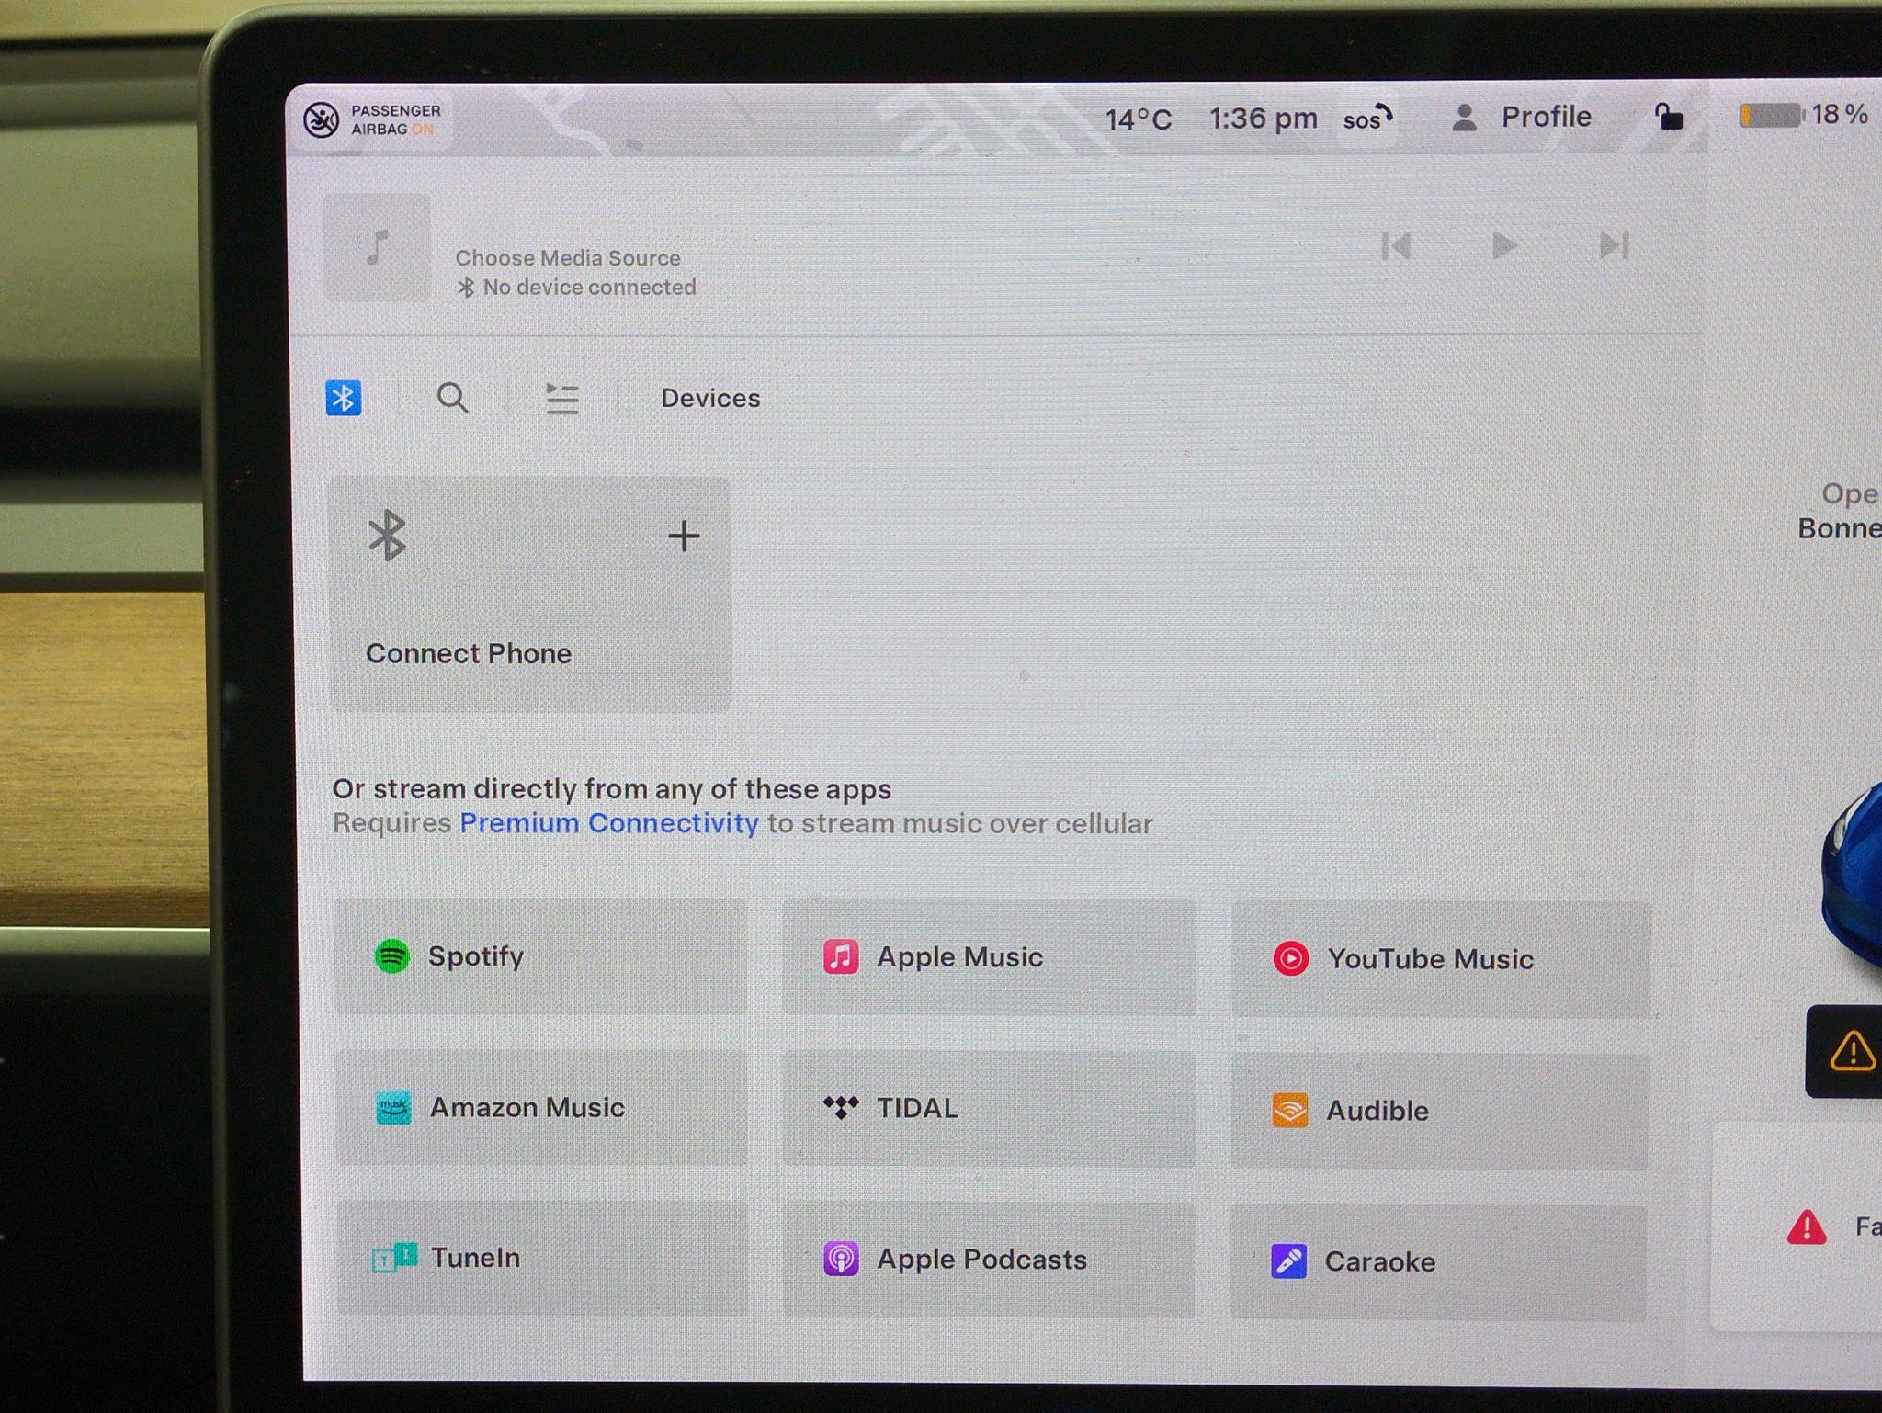Launch Caraoke

pyautogui.click(x=1438, y=1262)
